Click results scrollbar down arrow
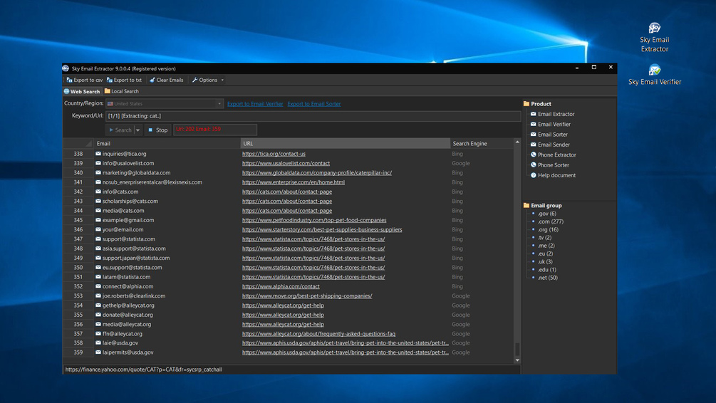716x403 pixels. pyautogui.click(x=517, y=360)
